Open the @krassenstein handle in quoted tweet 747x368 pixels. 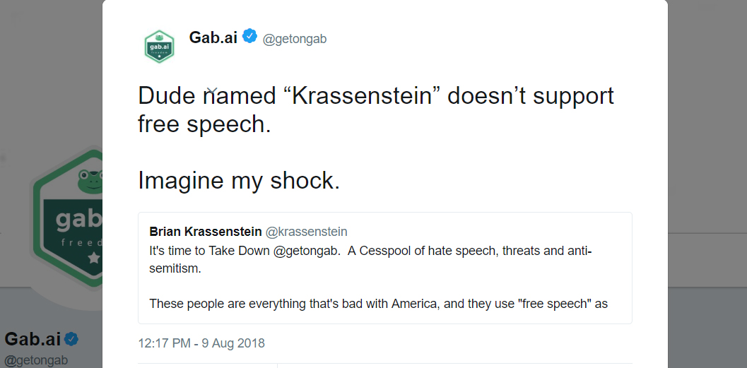306,232
